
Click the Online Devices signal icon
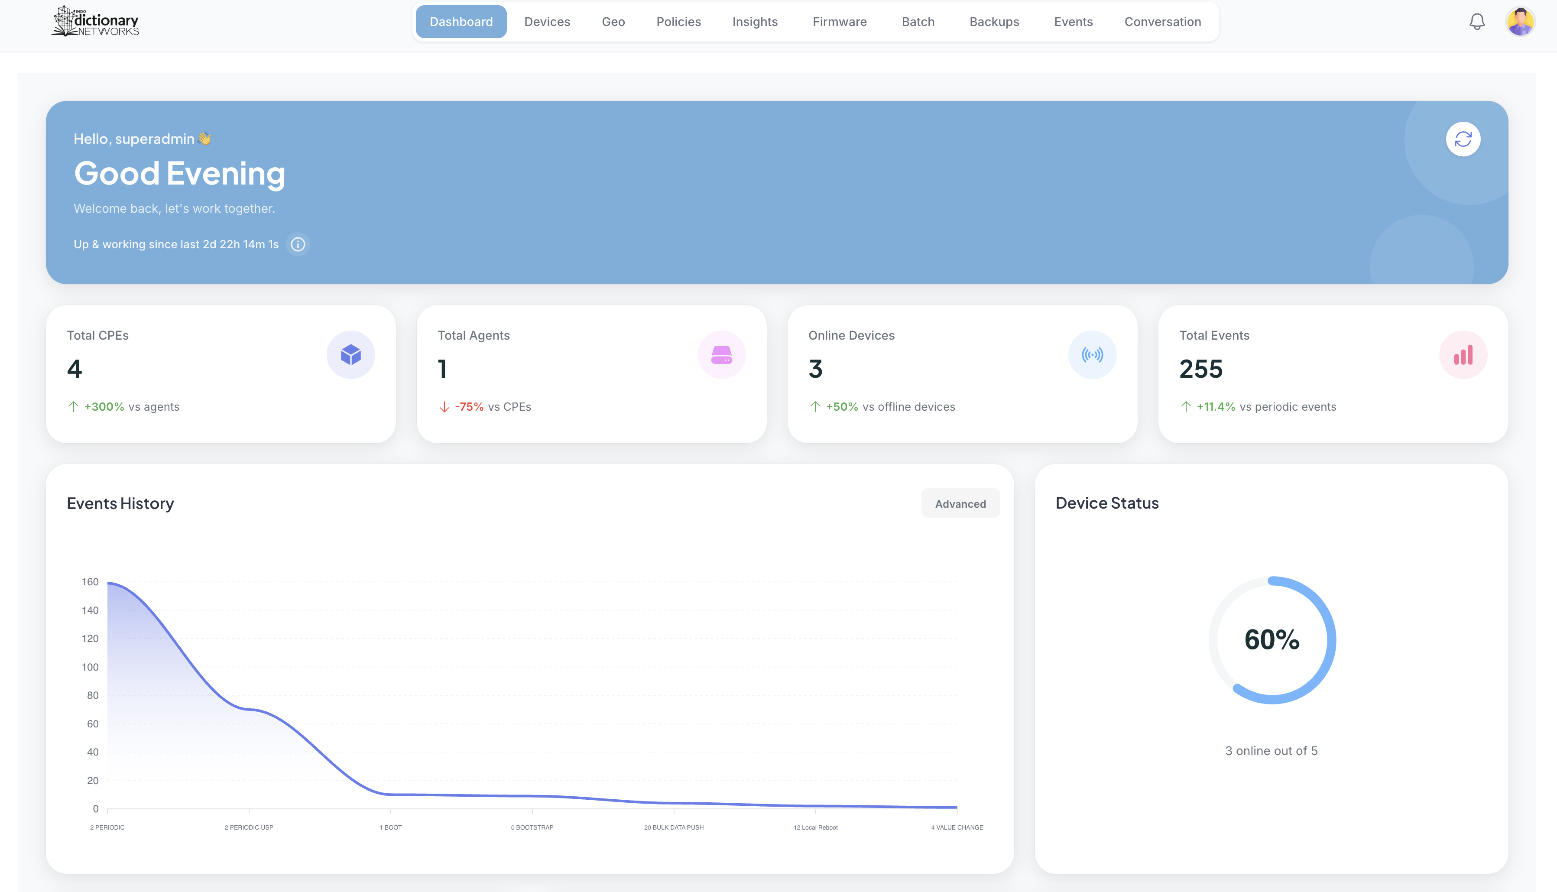tap(1091, 355)
